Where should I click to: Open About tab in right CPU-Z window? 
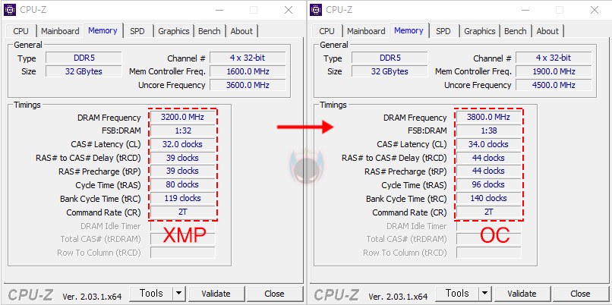coord(547,31)
